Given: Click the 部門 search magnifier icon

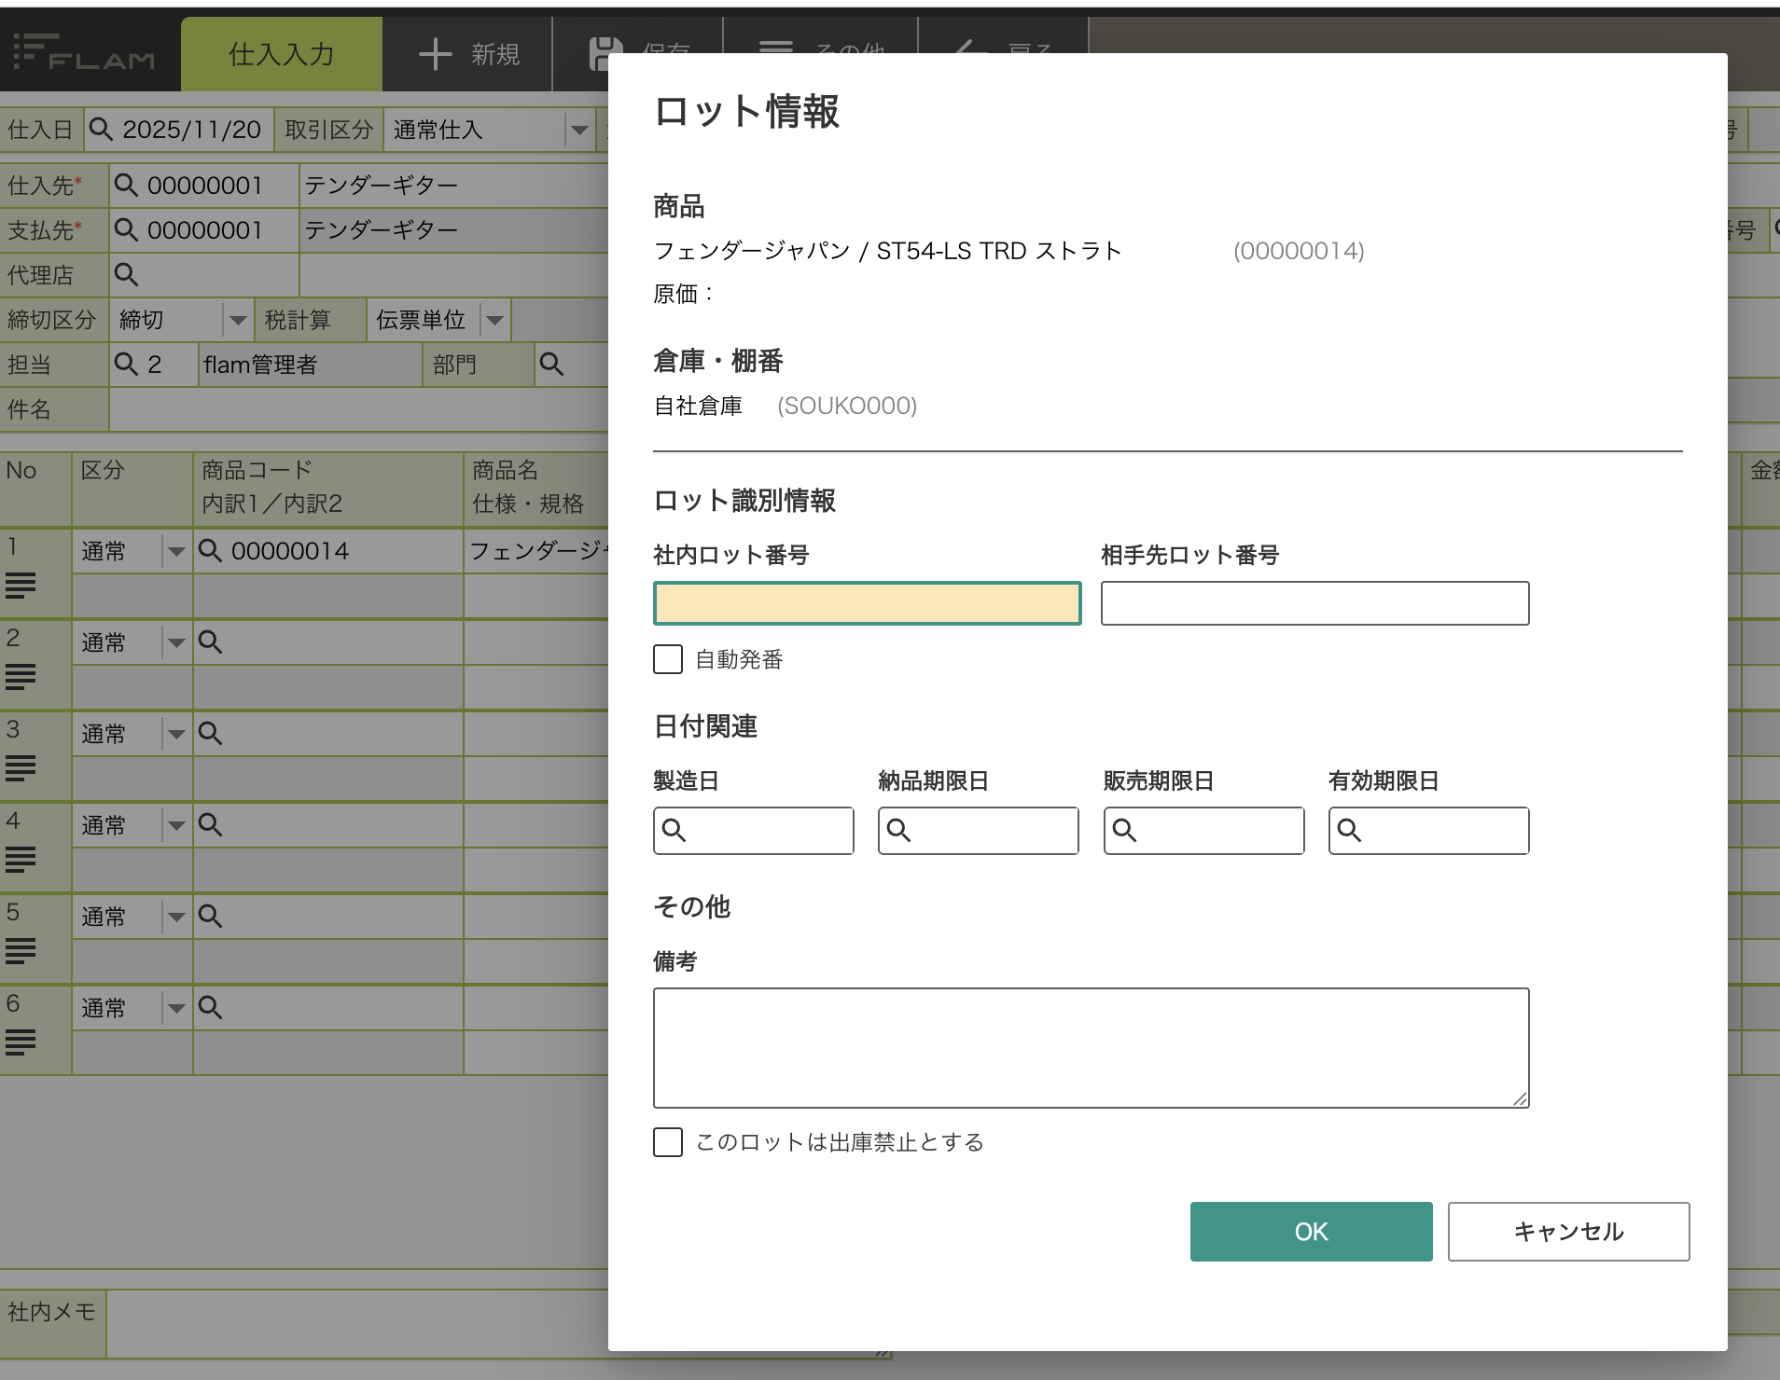Looking at the screenshot, I should point(551,364).
